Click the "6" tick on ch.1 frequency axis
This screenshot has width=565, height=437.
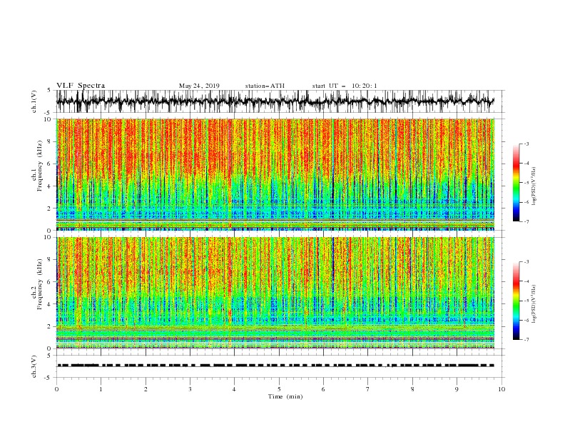(49, 164)
